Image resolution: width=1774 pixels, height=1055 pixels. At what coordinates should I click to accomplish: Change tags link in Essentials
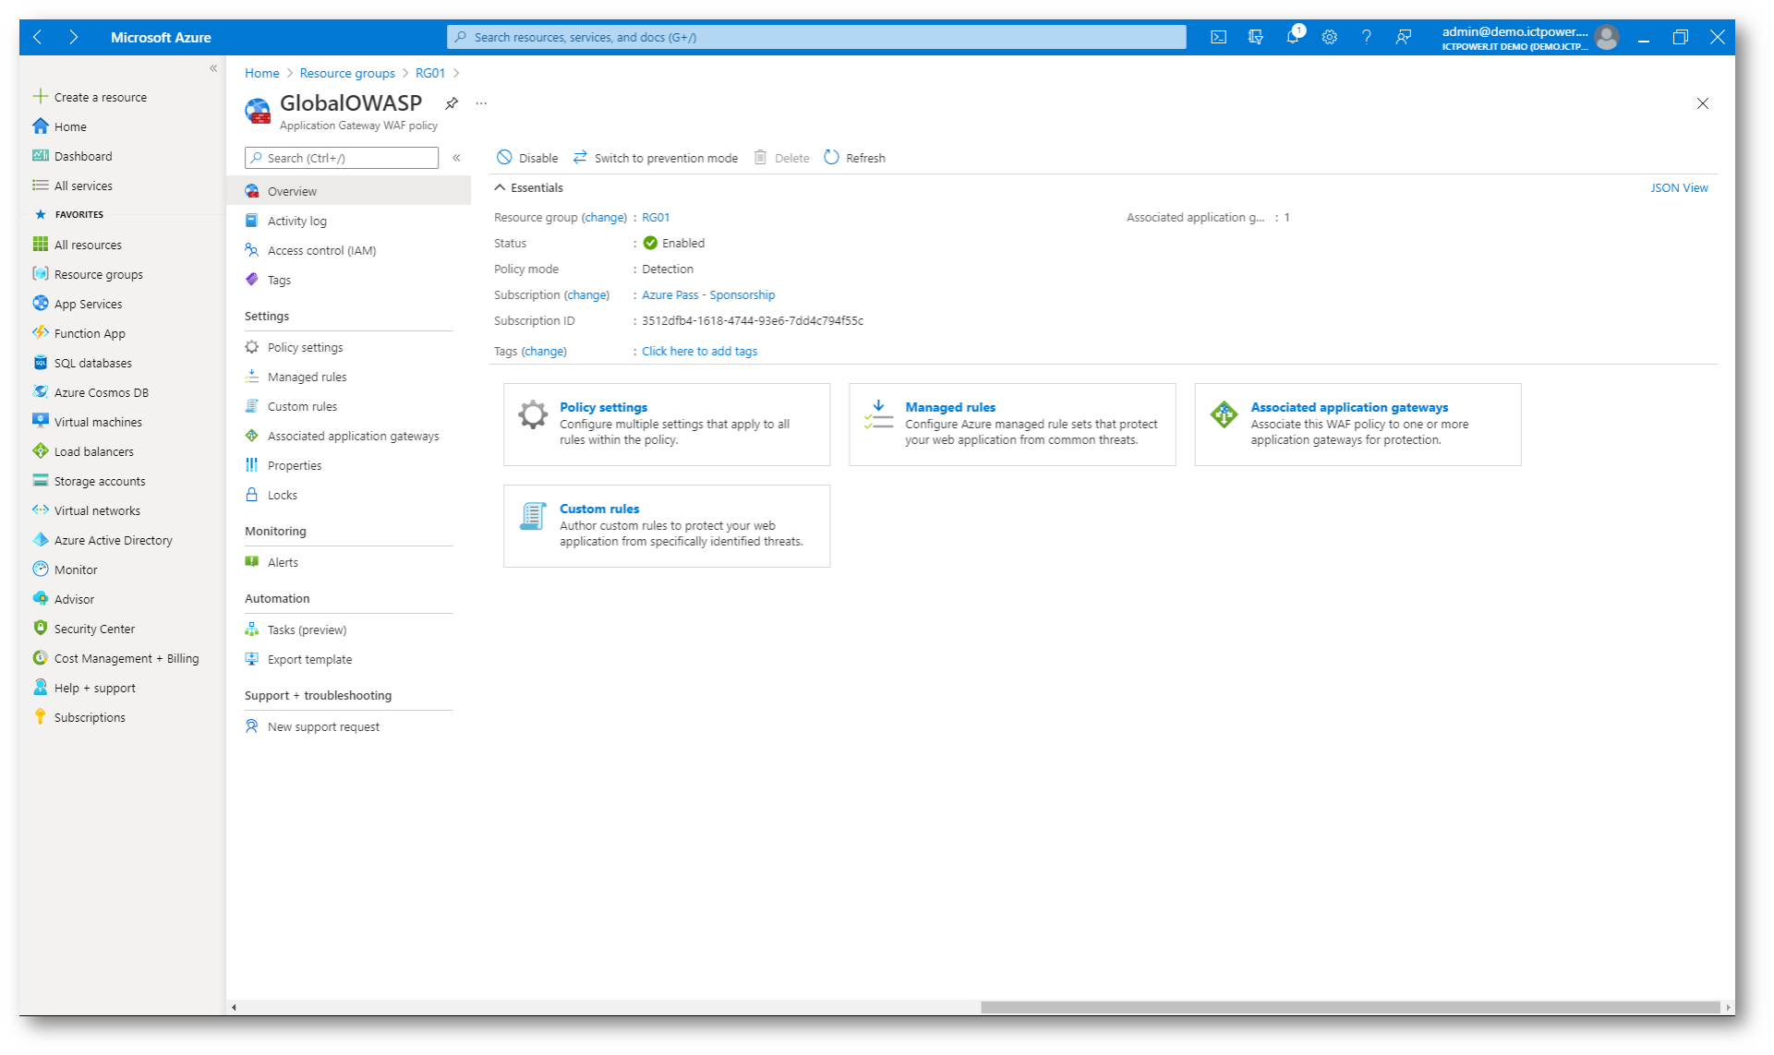544,351
